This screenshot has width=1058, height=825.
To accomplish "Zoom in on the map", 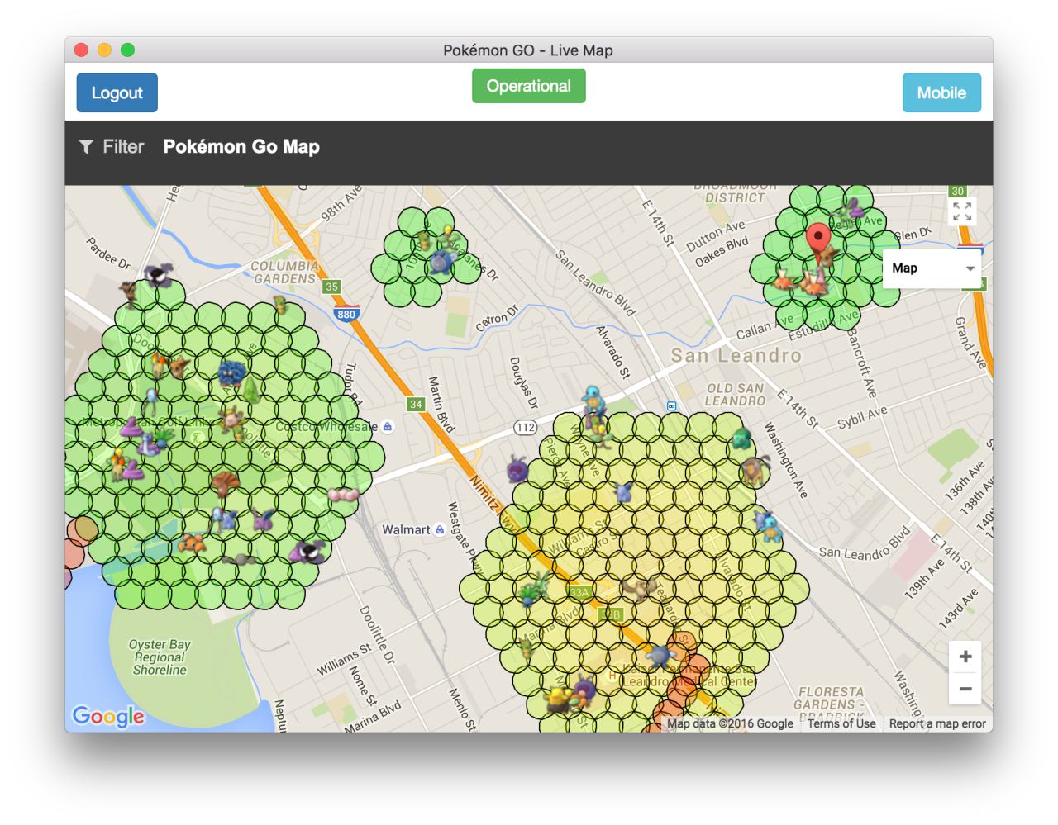I will (x=965, y=657).
